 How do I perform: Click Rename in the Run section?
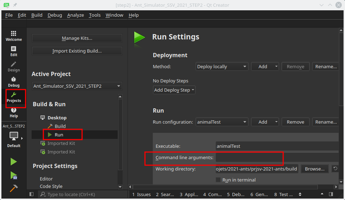[326, 122]
